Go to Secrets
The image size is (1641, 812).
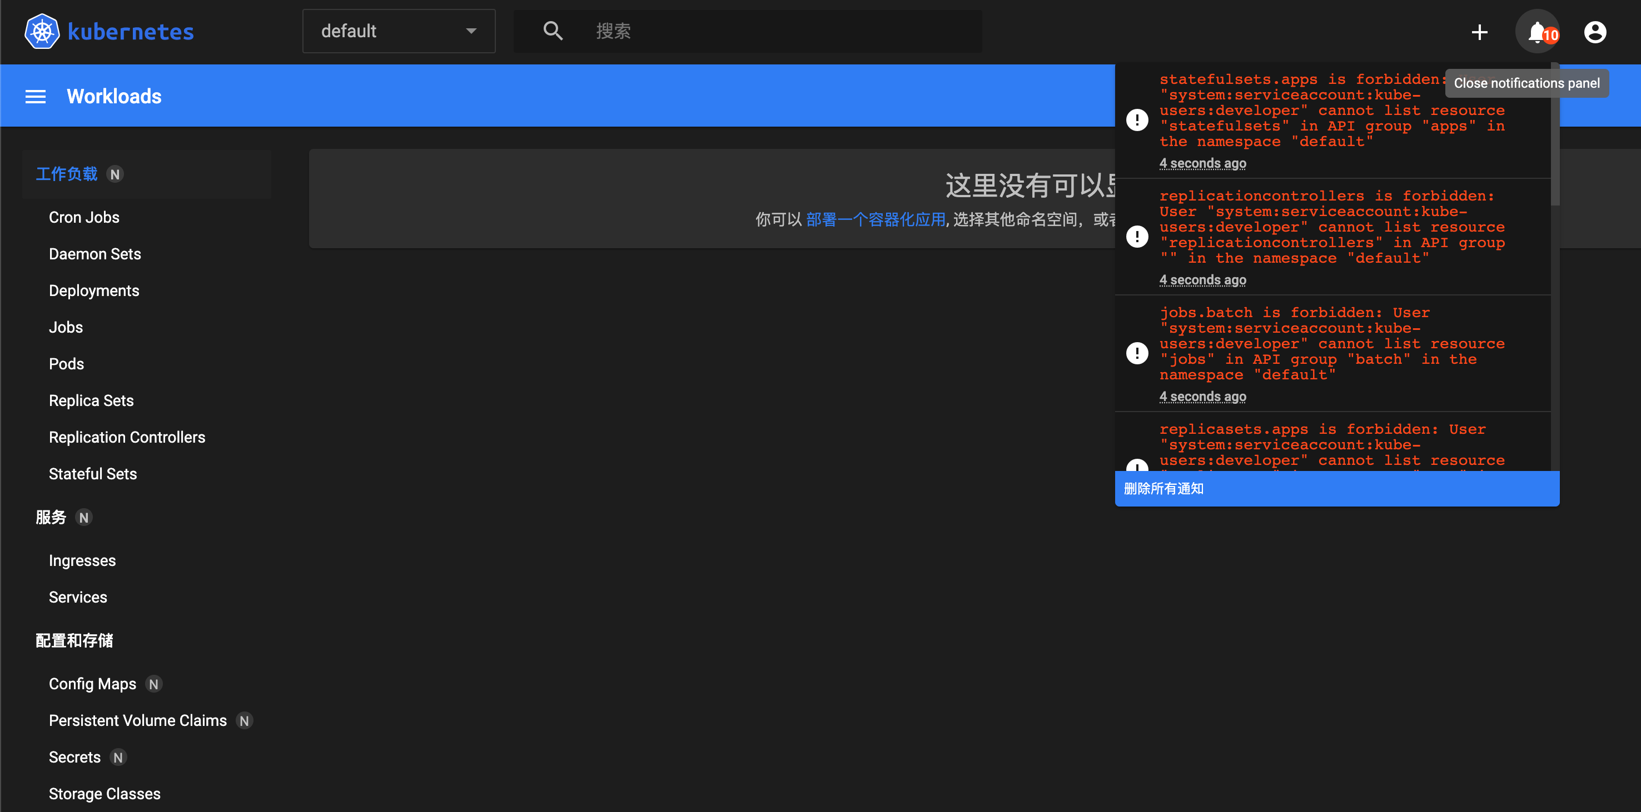pos(74,757)
